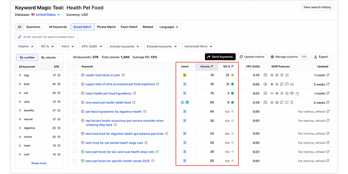Viewport: 348px width, 174px height.
Task: Open the United States database dropdown
Action: (46, 15)
